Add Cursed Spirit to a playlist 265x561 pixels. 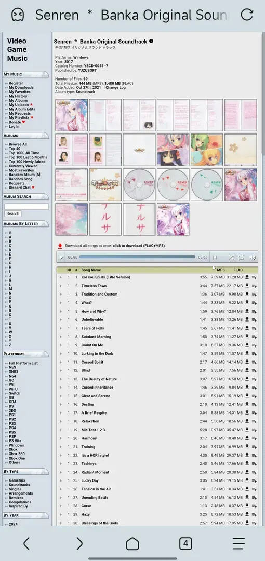pyautogui.click(x=254, y=362)
